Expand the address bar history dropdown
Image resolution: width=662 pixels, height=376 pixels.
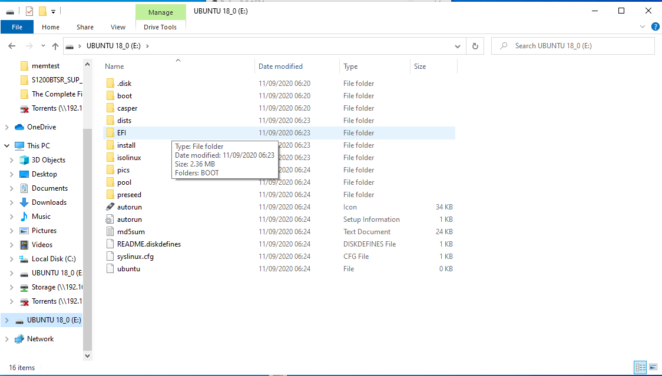tap(458, 45)
